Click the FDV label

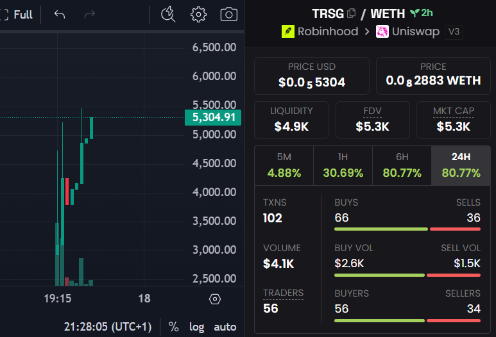(372, 111)
